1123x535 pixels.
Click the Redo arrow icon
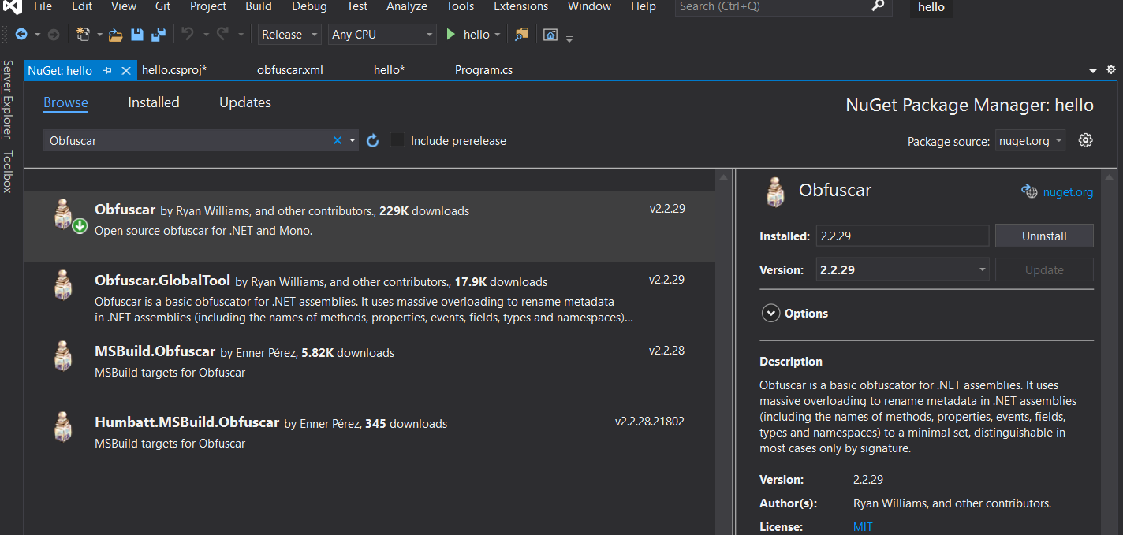[x=223, y=34]
